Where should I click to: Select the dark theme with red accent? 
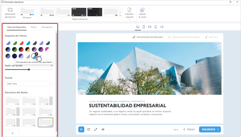click(95, 12)
